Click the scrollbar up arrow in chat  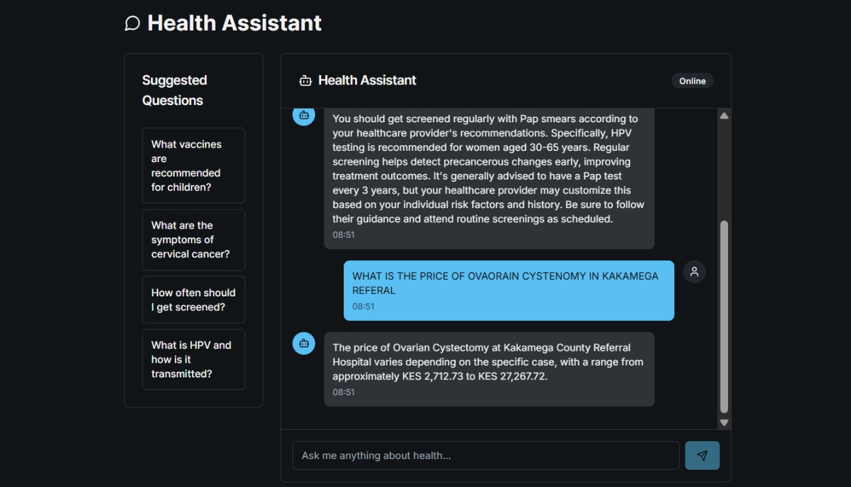pos(724,116)
